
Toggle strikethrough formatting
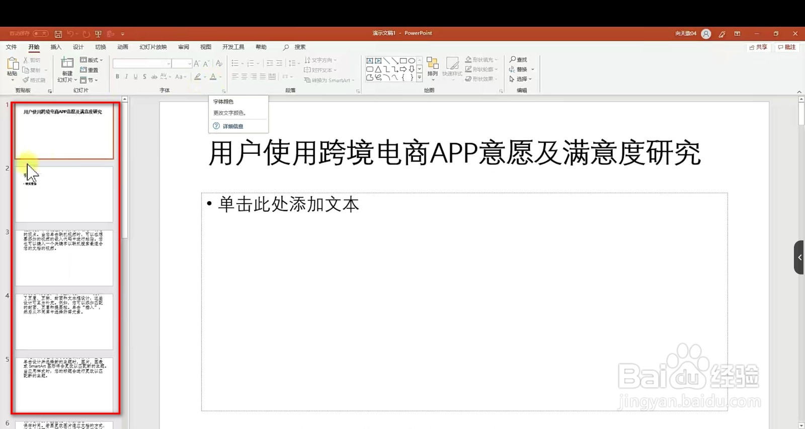click(154, 76)
